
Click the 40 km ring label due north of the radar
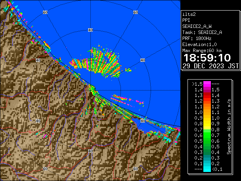coord(90,30)
